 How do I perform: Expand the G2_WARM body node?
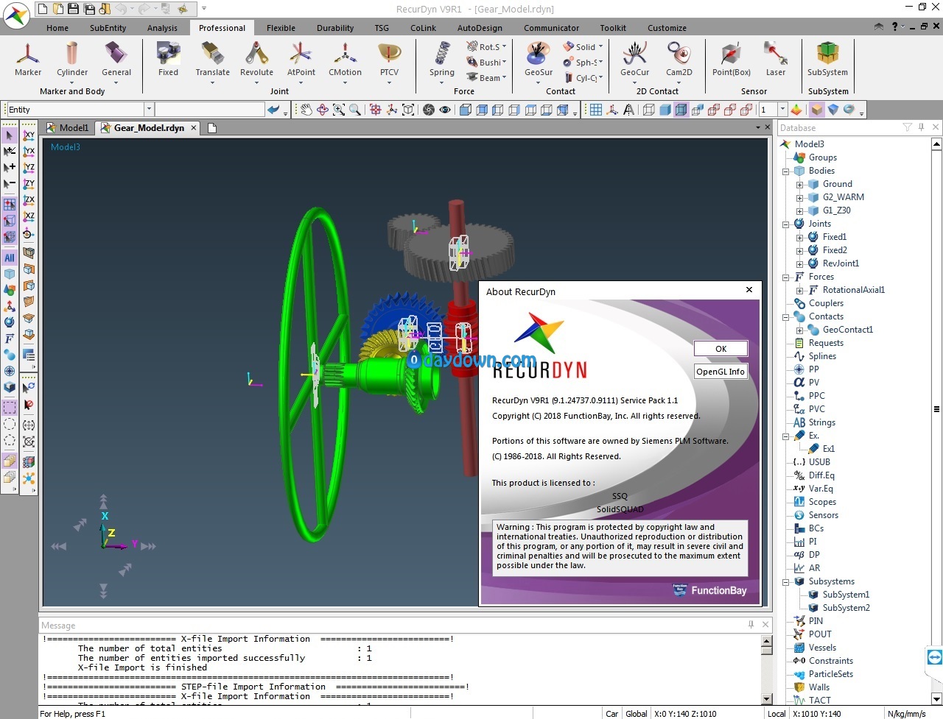point(799,198)
